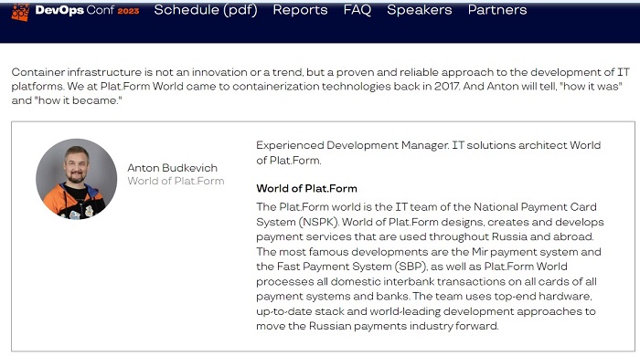Click the orange DevOps logo icon
Viewport: 640px width, 356px height.
pyautogui.click(x=19, y=11)
